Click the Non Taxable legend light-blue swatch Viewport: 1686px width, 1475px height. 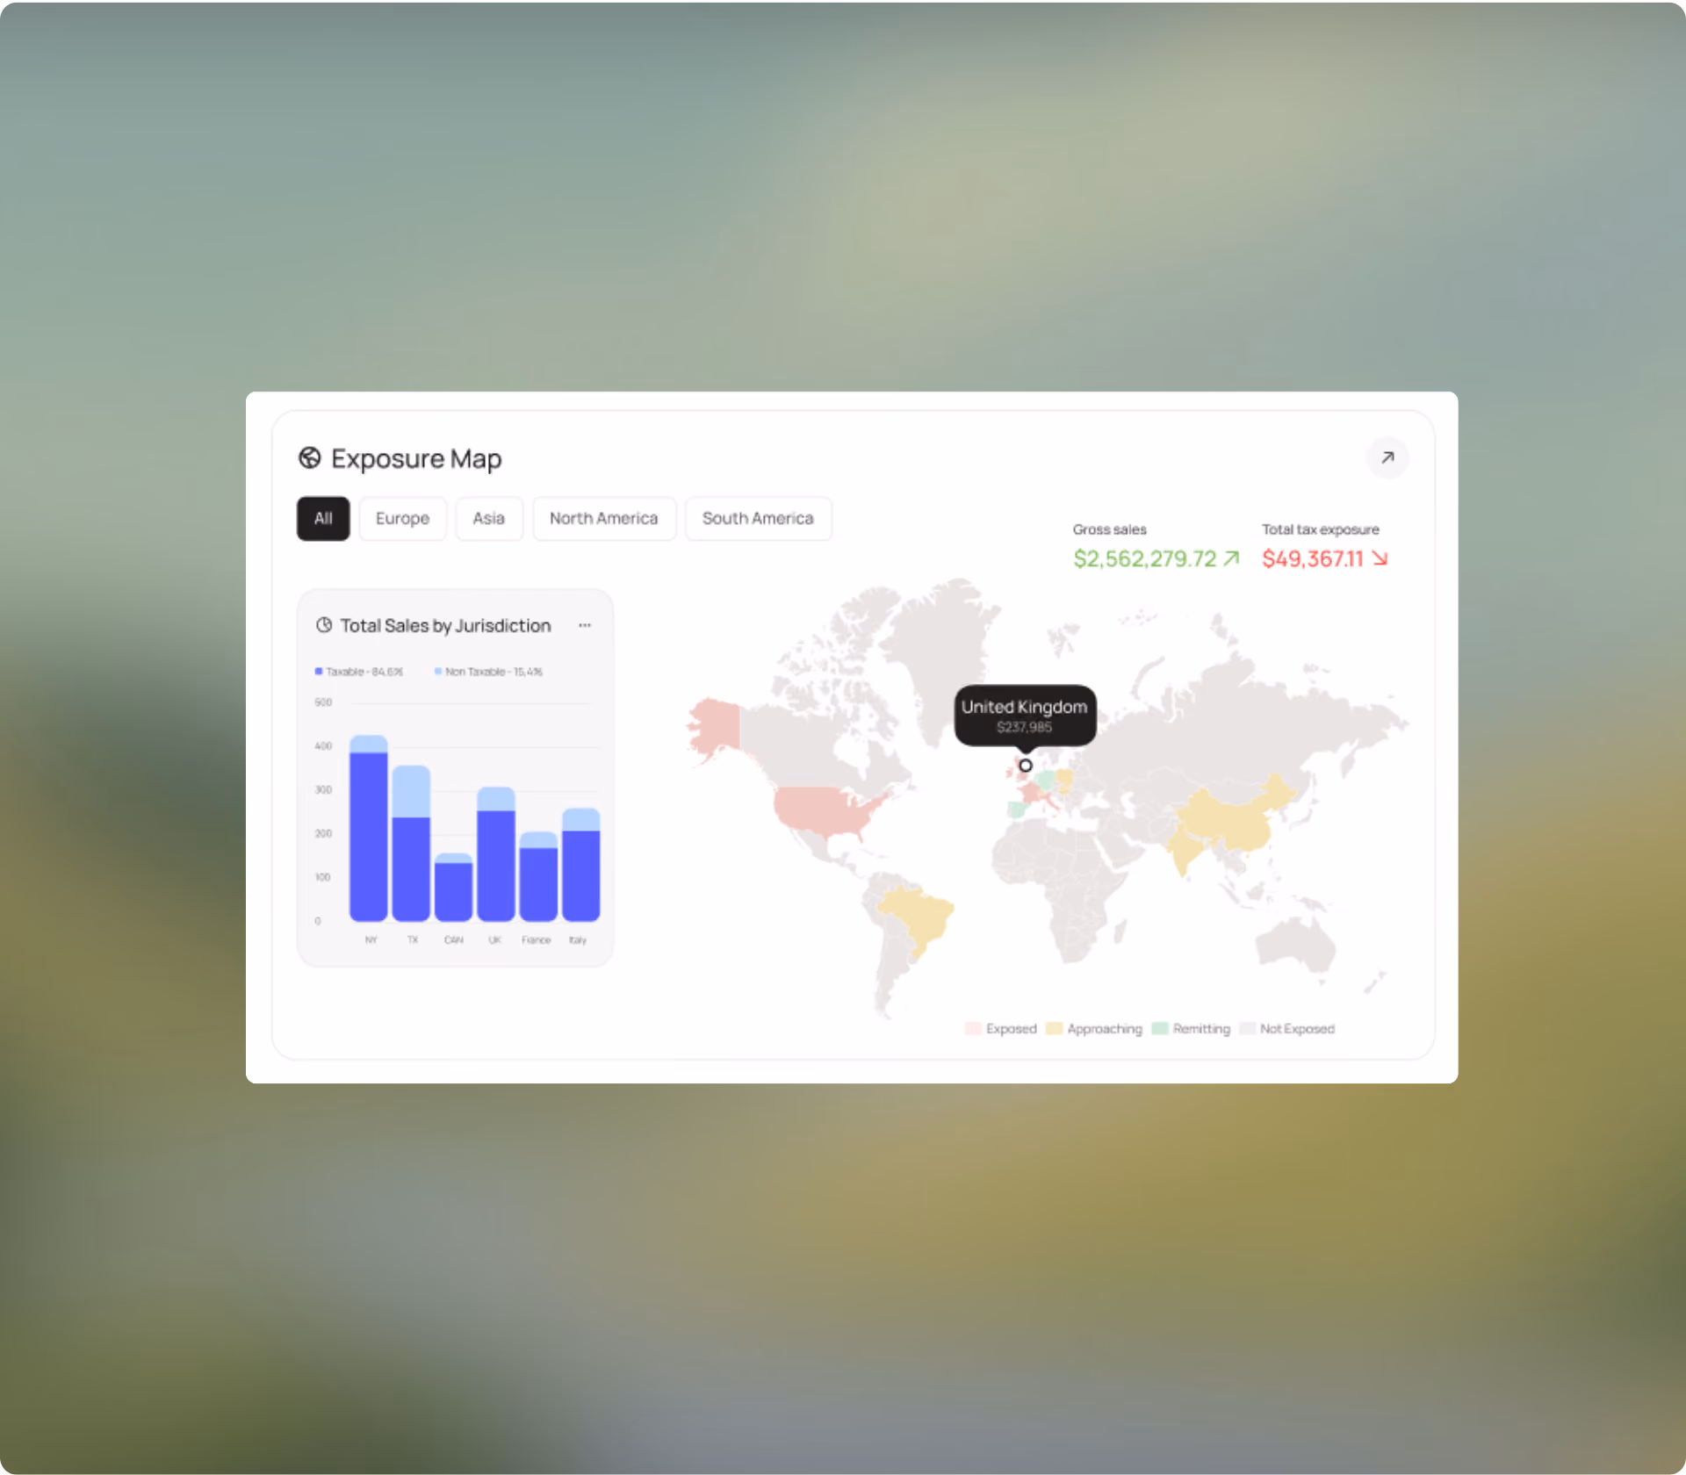(x=437, y=672)
